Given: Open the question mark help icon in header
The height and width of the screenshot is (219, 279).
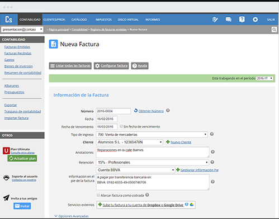Looking at the screenshot, I should (242, 20).
